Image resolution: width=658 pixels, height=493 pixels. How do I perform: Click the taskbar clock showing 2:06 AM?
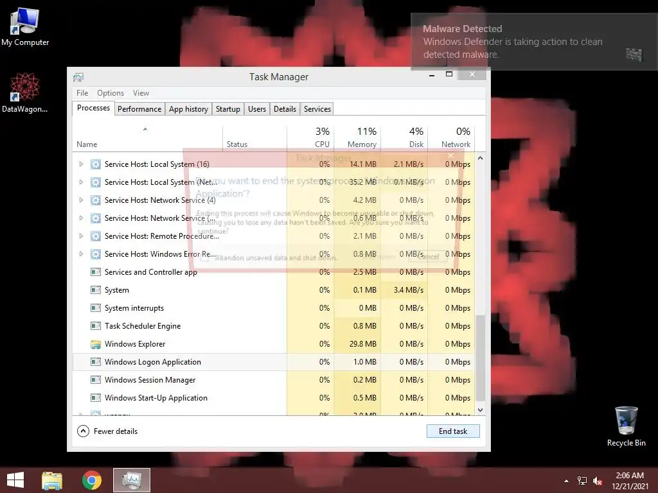coord(630,481)
